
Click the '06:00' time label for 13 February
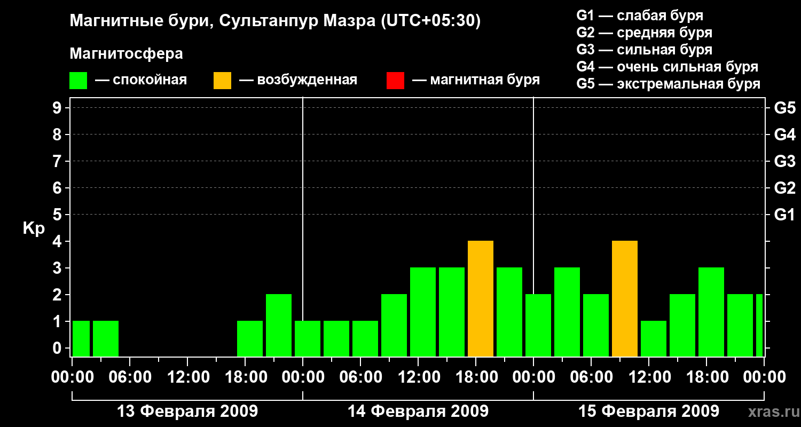point(130,377)
